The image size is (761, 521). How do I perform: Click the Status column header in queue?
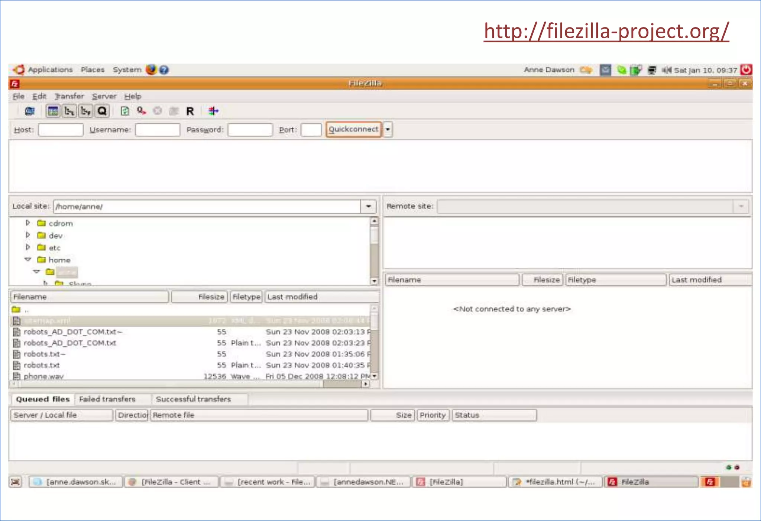[x=494, y=415]
